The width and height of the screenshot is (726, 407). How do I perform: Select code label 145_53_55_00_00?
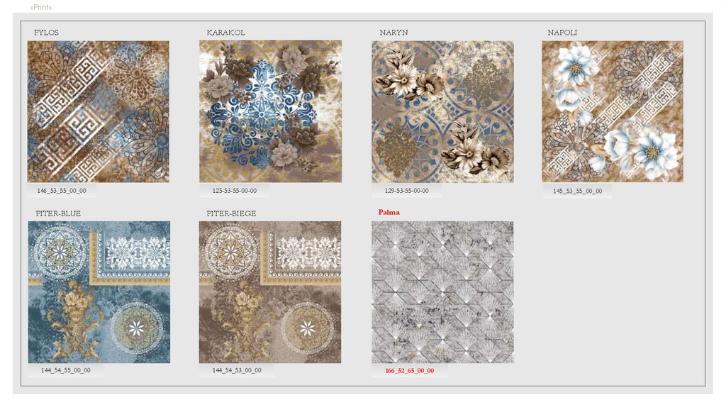point(577,191)
